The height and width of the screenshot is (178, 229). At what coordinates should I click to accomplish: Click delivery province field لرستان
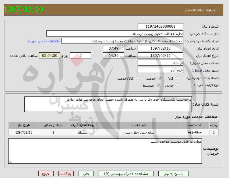160,63
